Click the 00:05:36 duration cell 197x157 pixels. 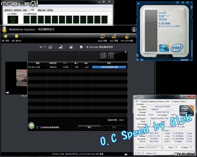coord(53,67)
